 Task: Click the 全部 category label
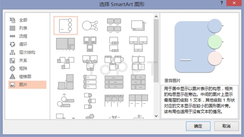[x=23, y=20]
